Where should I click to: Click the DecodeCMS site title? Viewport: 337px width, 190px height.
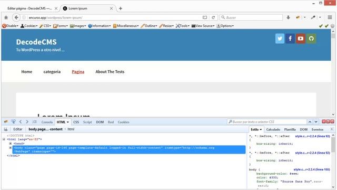click(x=36, y=42)
